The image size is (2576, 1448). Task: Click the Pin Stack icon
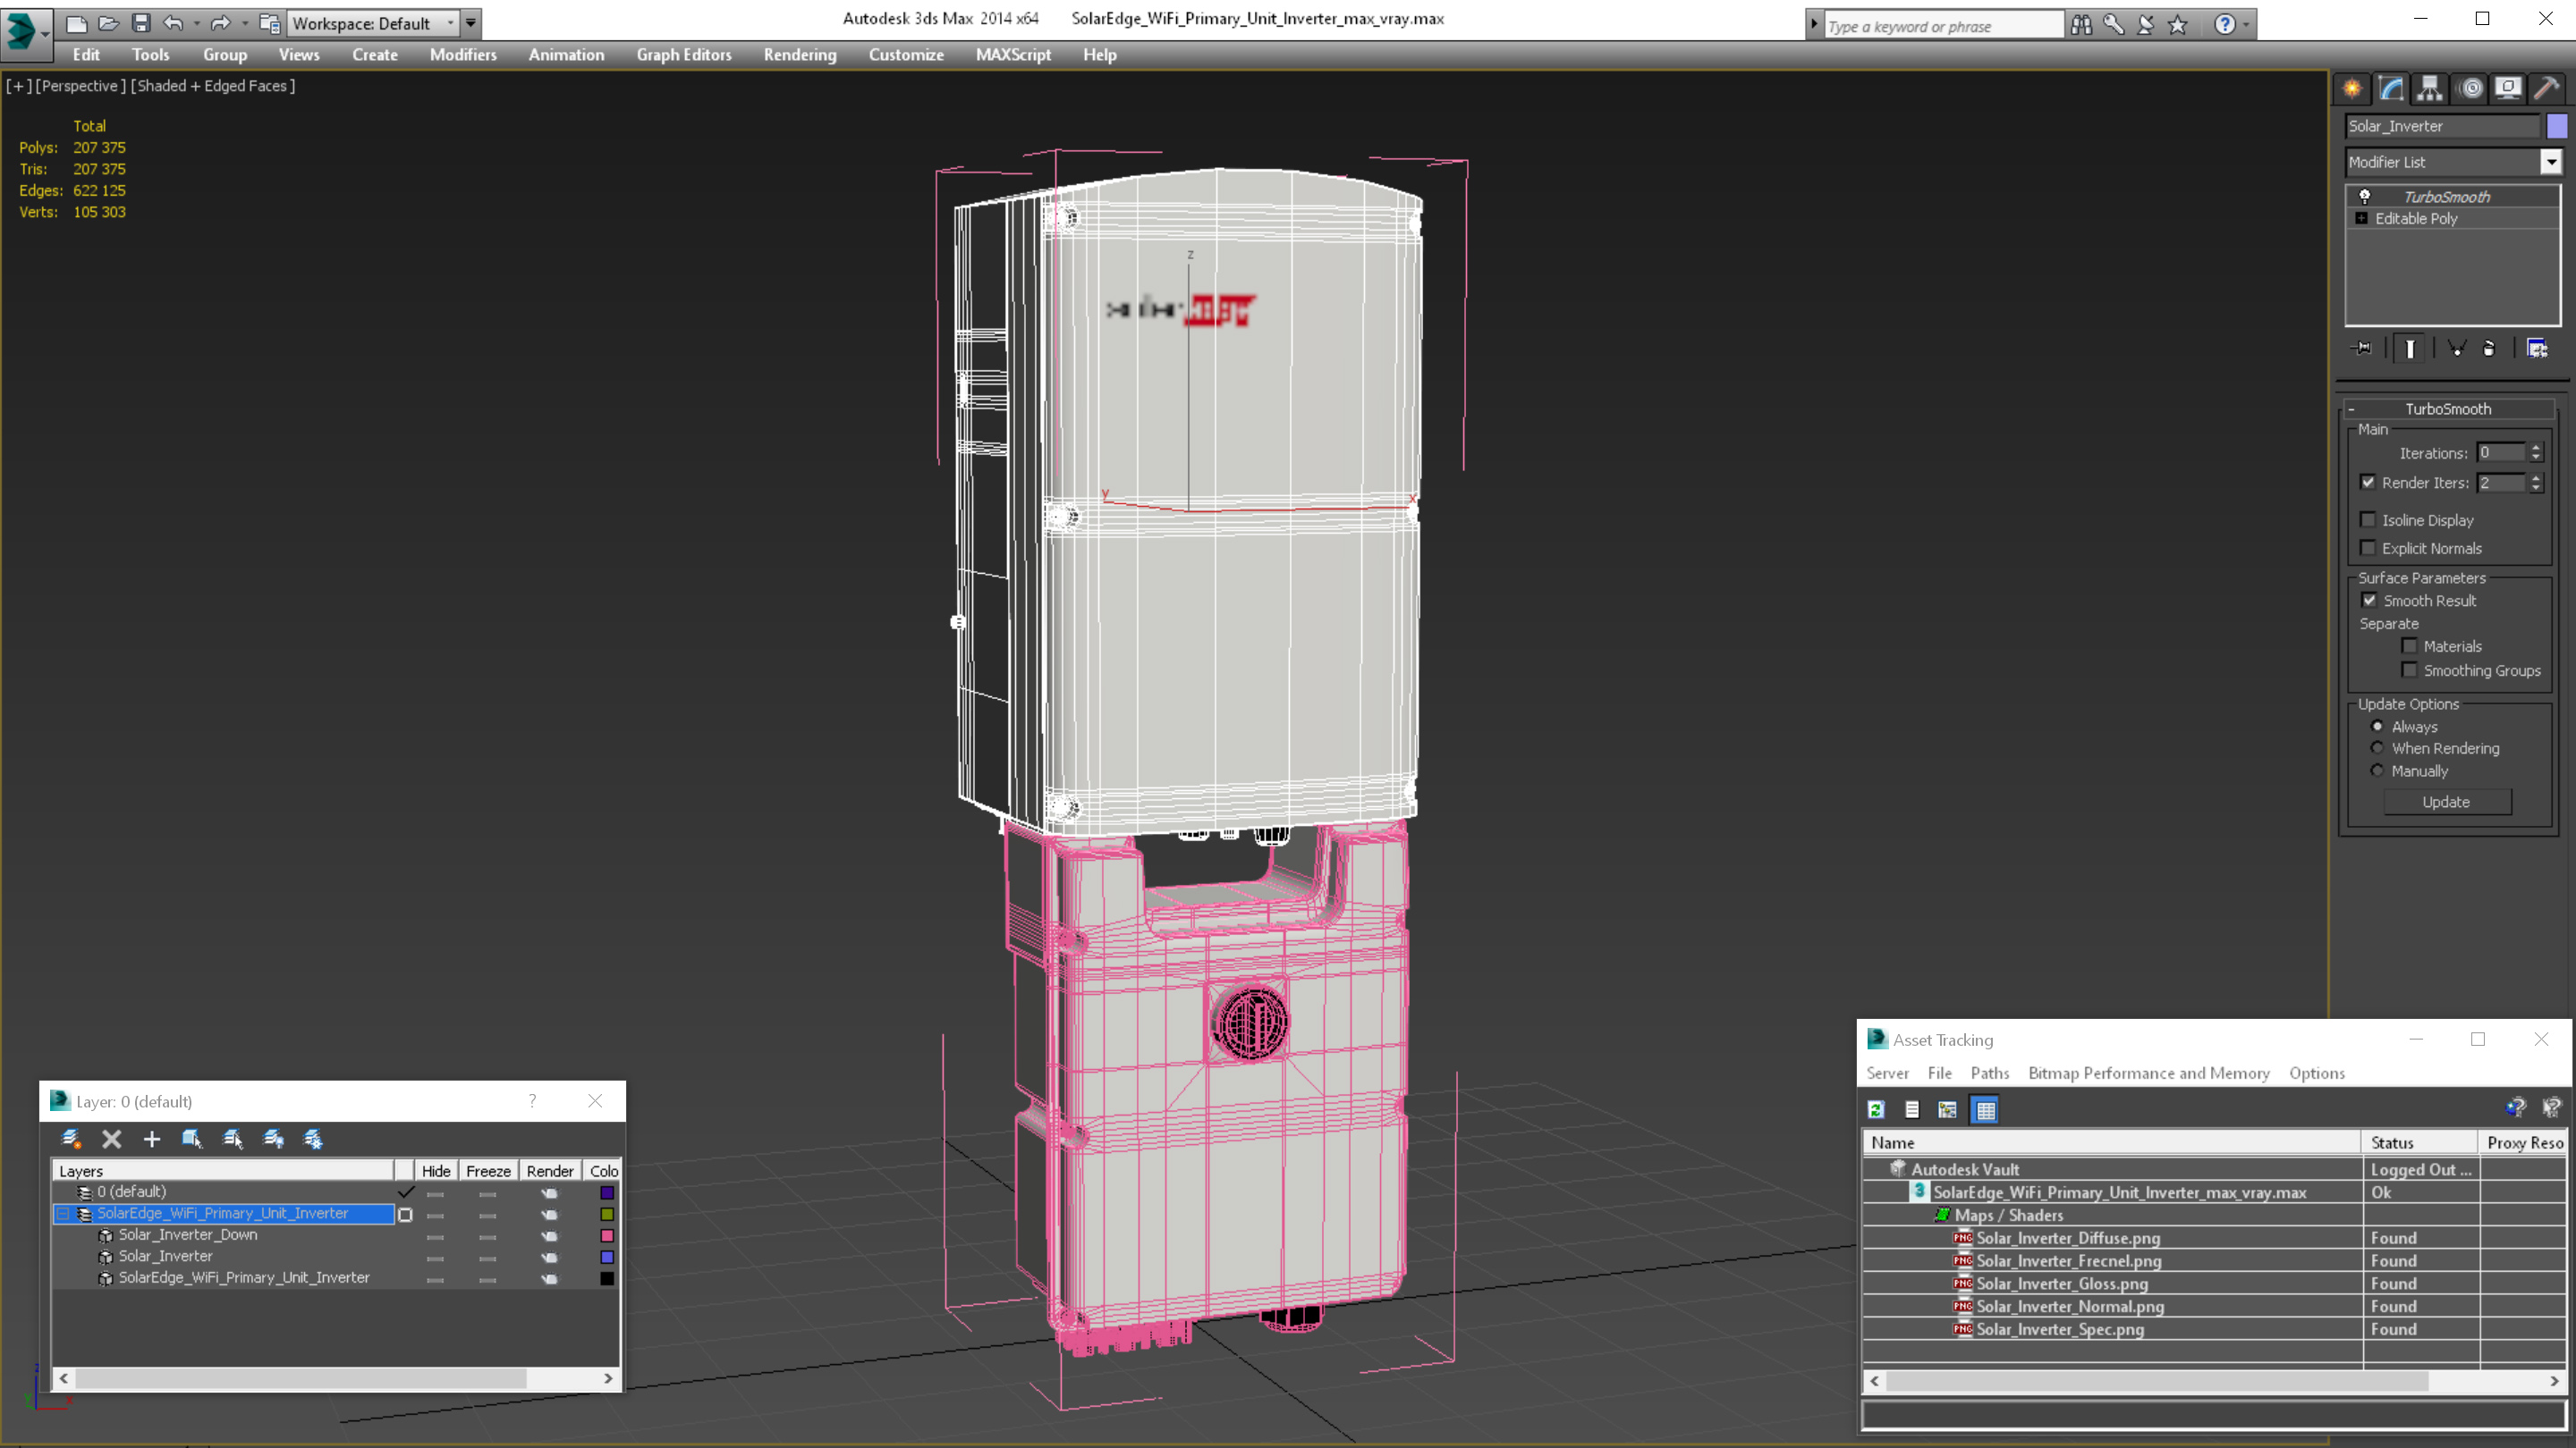(2362, 348)
